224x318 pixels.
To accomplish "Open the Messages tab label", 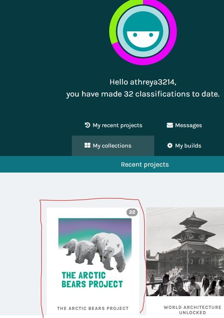I will click(x=188, y=125).
